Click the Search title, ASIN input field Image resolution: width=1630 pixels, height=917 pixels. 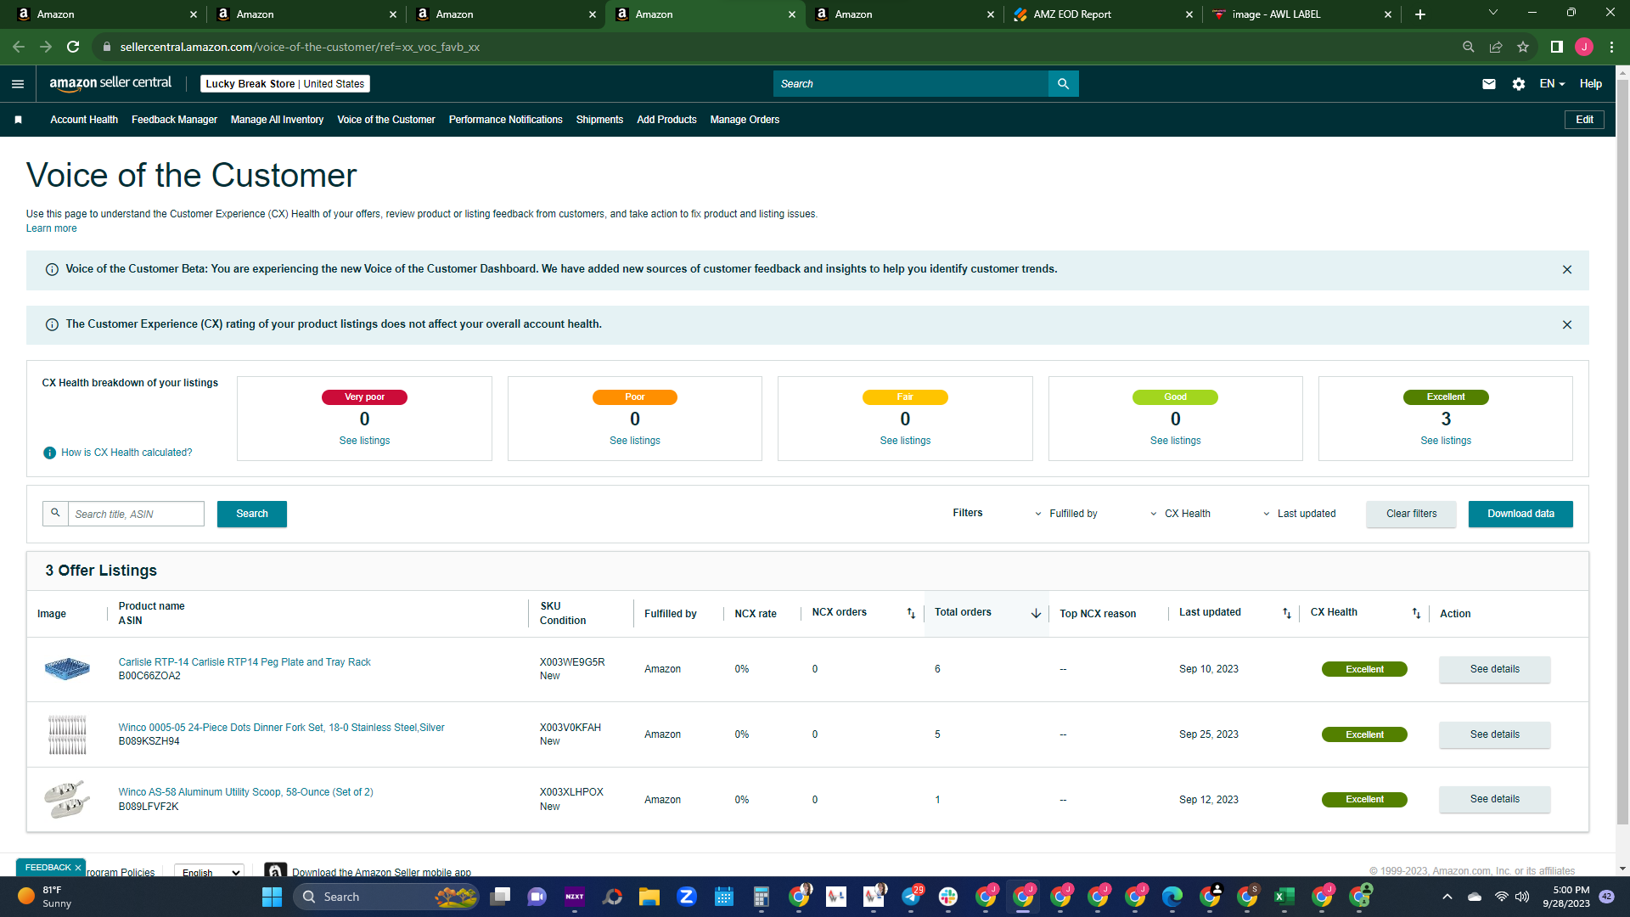pyautogui.click(x=136, y=514)
